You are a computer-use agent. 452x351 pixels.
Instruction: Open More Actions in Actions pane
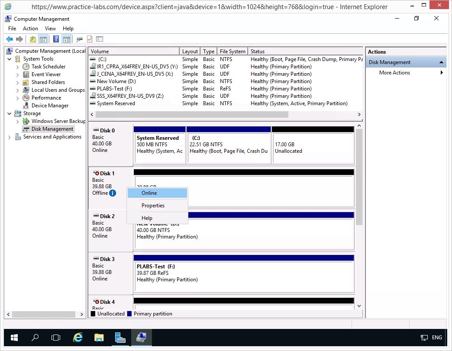pyautogui.click(x=394, y=73)
